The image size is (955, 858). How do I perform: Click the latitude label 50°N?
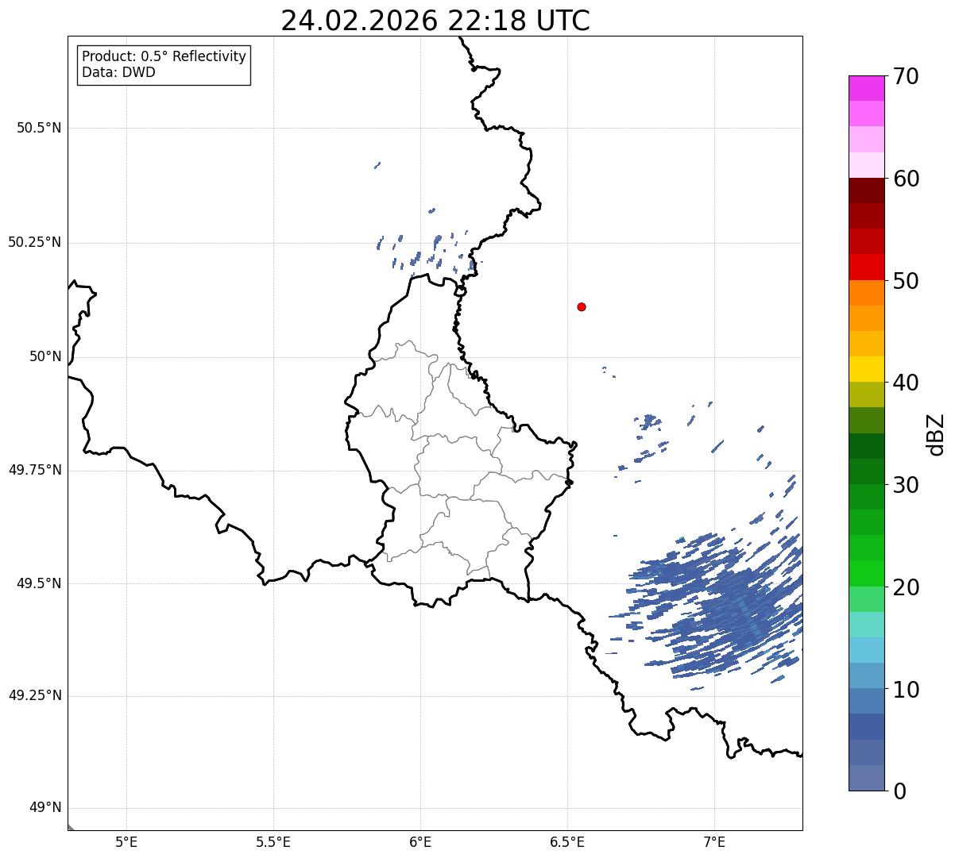click(45, 356)
